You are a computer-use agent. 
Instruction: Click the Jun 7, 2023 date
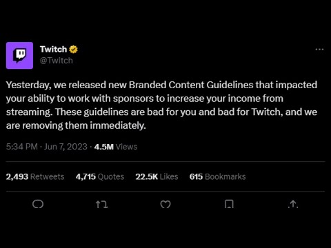tap(66, 147)
